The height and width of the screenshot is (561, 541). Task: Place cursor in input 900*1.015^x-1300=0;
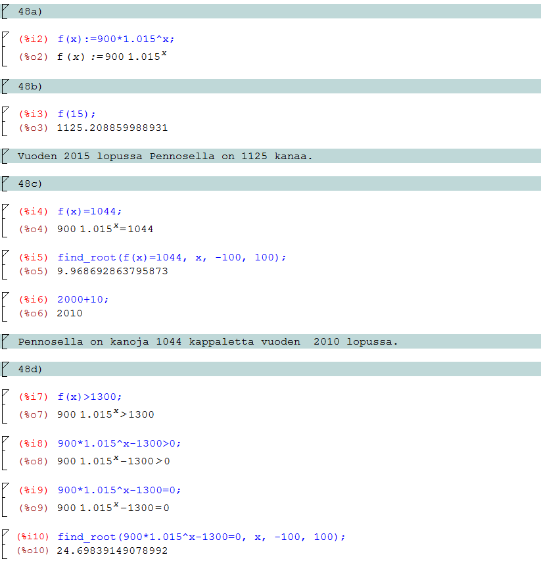point(120,490)
